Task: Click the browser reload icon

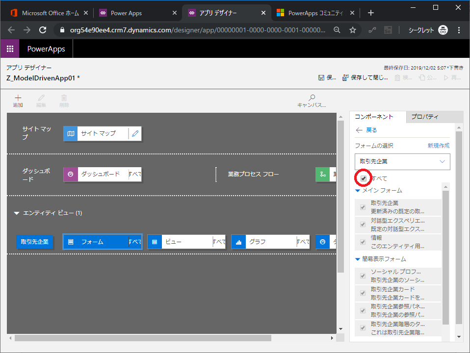Action: [x=43, y=30]
